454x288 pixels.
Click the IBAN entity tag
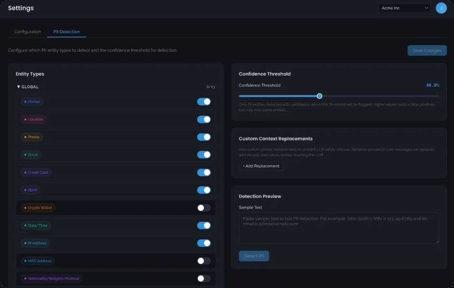point(31,190)
